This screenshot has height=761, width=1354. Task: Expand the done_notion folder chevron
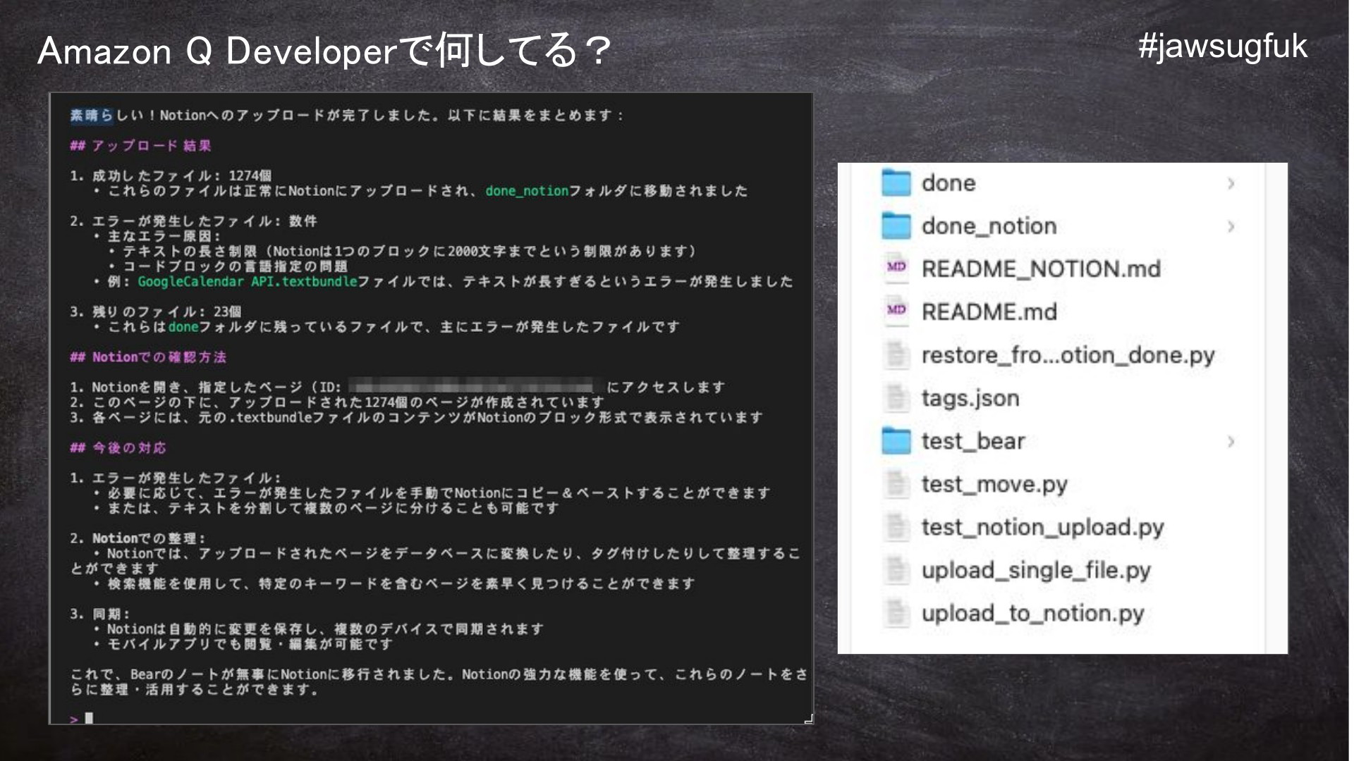[x=1231, y=226]
